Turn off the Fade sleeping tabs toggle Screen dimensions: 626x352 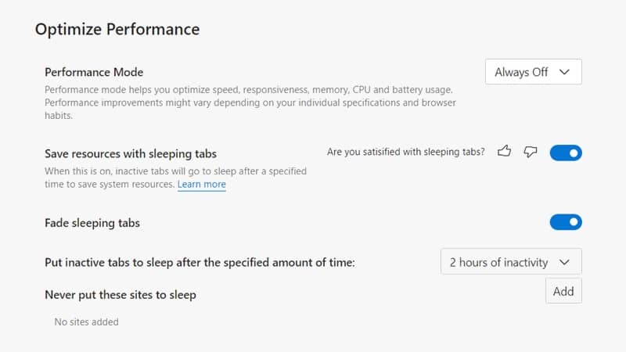click(566, 222)
